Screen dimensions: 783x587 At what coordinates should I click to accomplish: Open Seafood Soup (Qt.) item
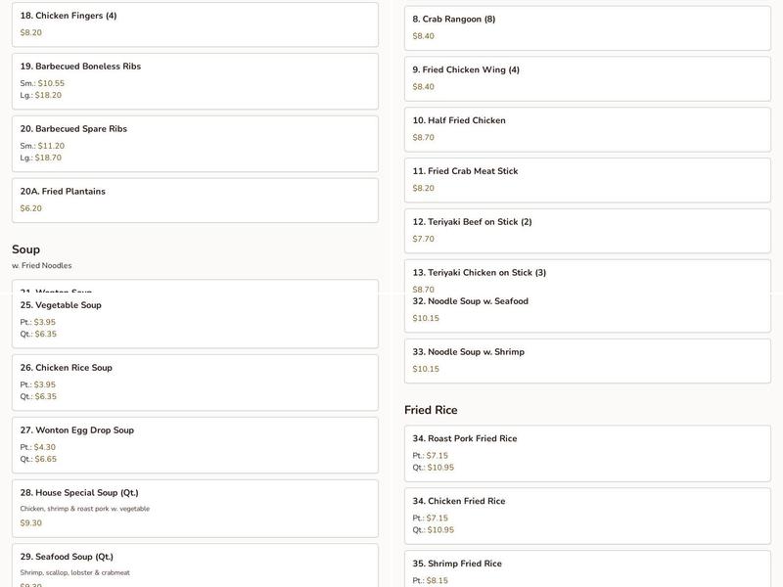[195, 565]
